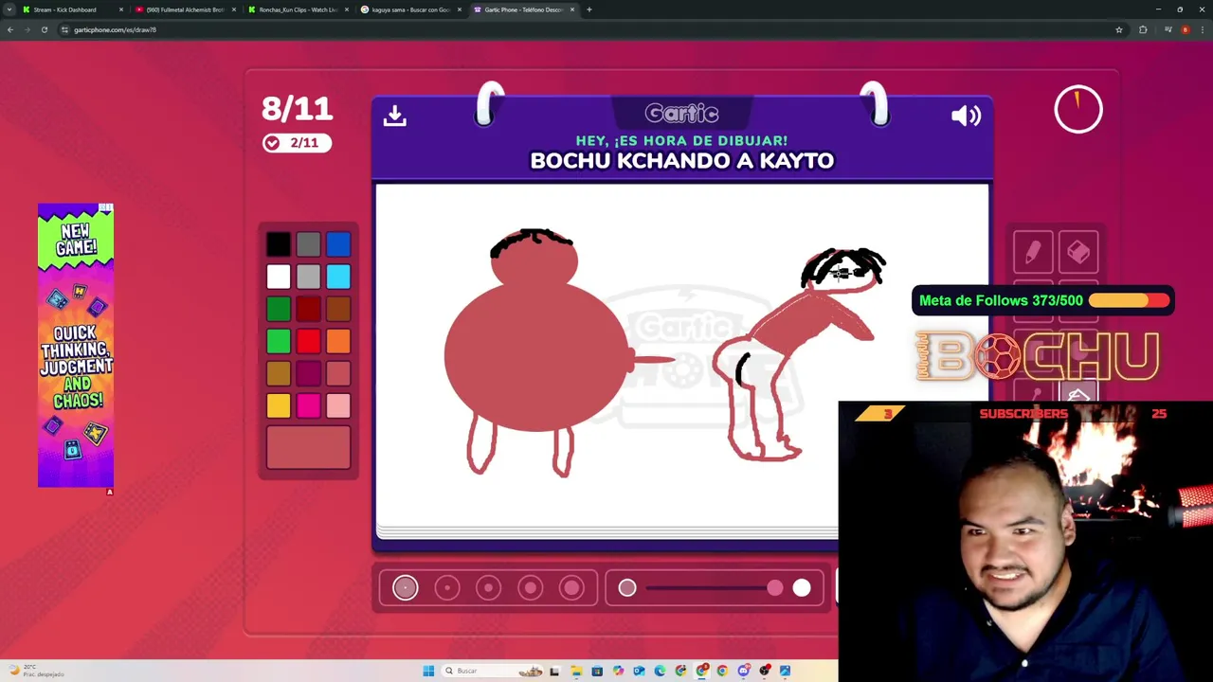
Task: Go back in browser history
Action: pyautogui.click(x=10, y=29)
